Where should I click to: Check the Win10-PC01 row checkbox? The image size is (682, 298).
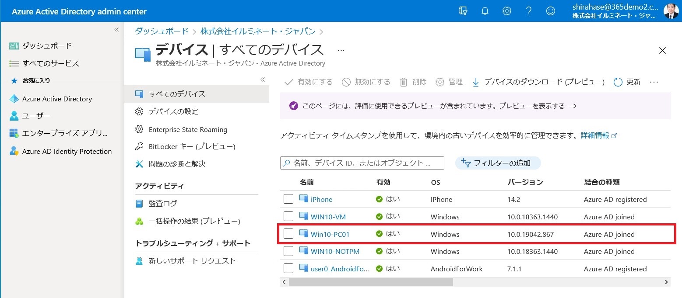tap(288, 234)
